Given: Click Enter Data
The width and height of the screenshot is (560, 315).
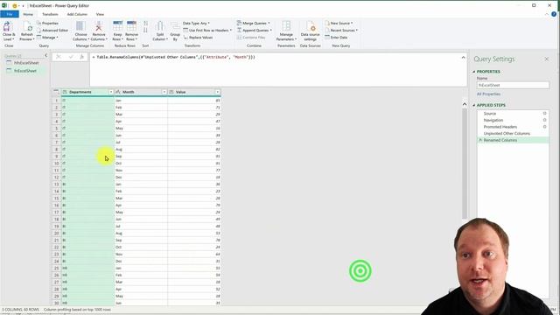Looking at the screenshot, I should click(x=336, y=38).
